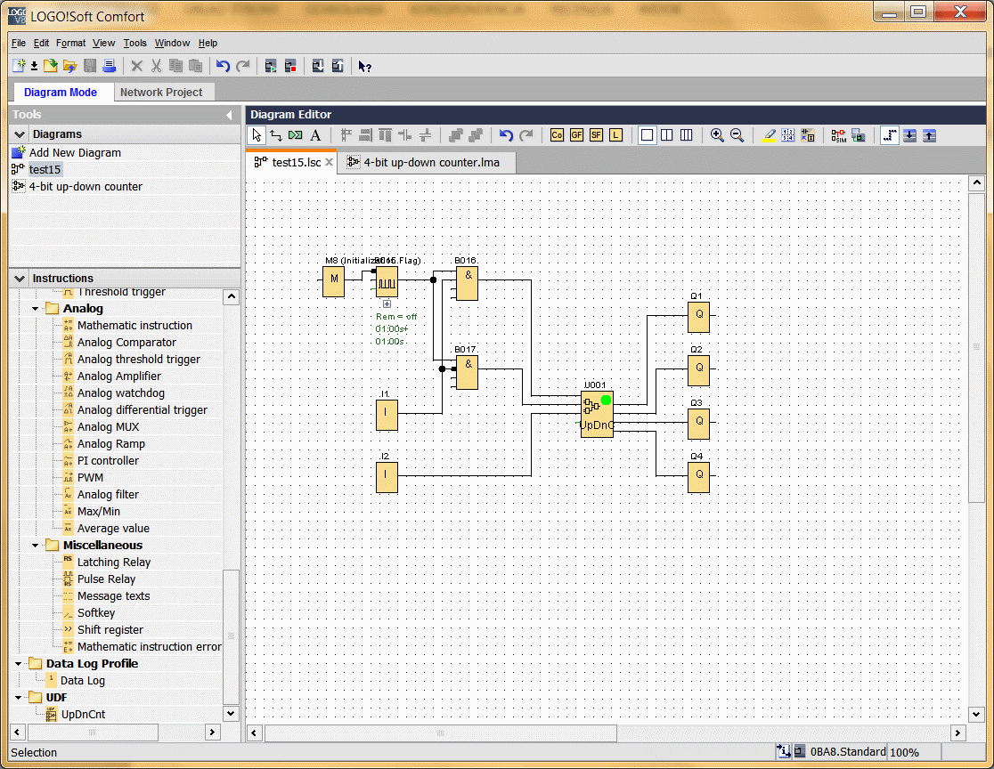Start the circuit simulation (SIM)

click(839, 135)
